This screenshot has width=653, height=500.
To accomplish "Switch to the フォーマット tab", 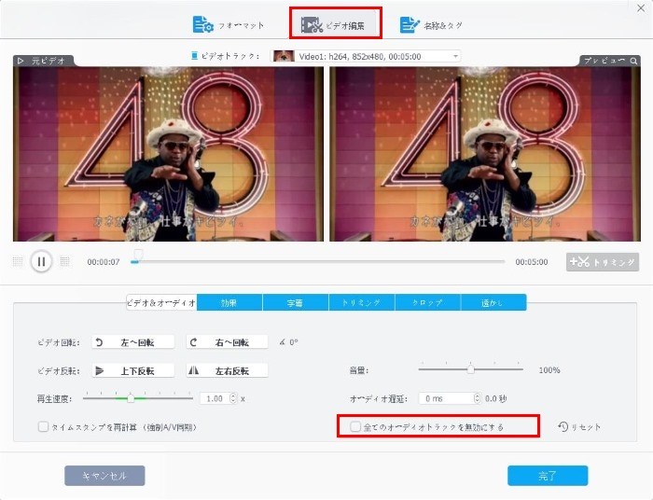I will point(228,25).
